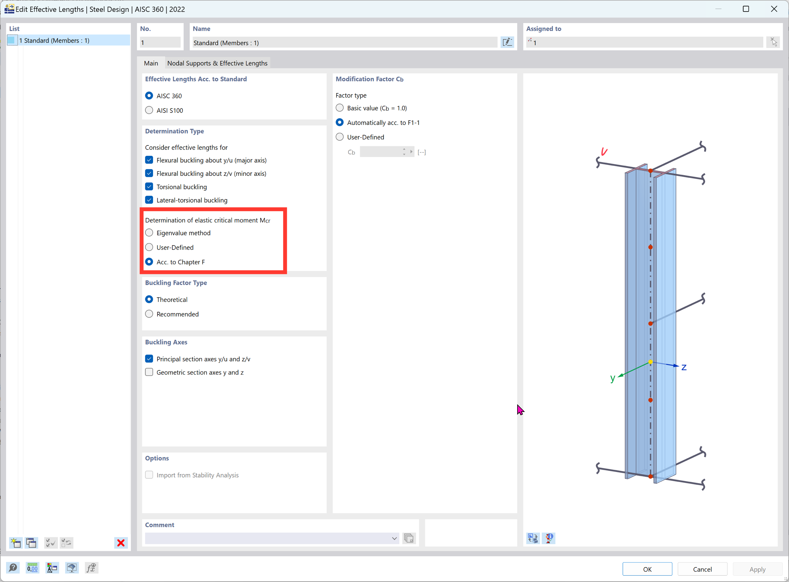Click the delete entry red X icon
The width and height of the screenshot is (789, 582).
121,543
